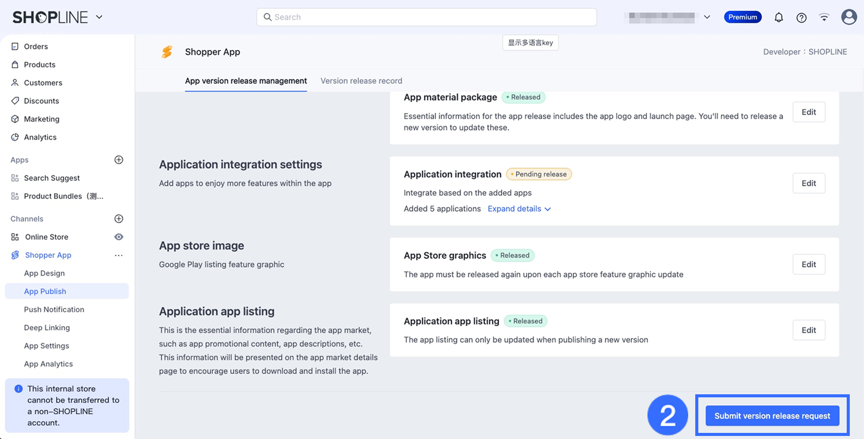The image size is (864, 439).
Task: Click the notification bell icon
Action: pos(779,18)
